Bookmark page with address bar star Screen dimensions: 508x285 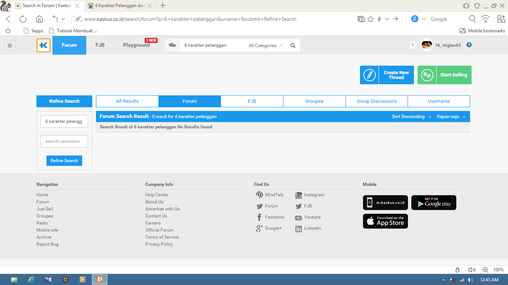pyautogui.click(x=371, y=19)
